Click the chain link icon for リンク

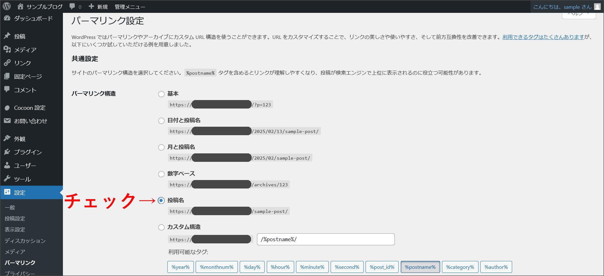7,63
